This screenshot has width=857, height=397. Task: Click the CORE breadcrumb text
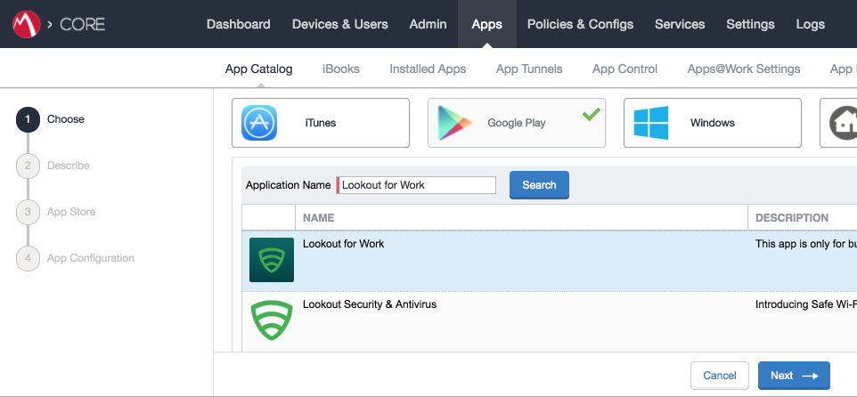(x=83, y=25)
